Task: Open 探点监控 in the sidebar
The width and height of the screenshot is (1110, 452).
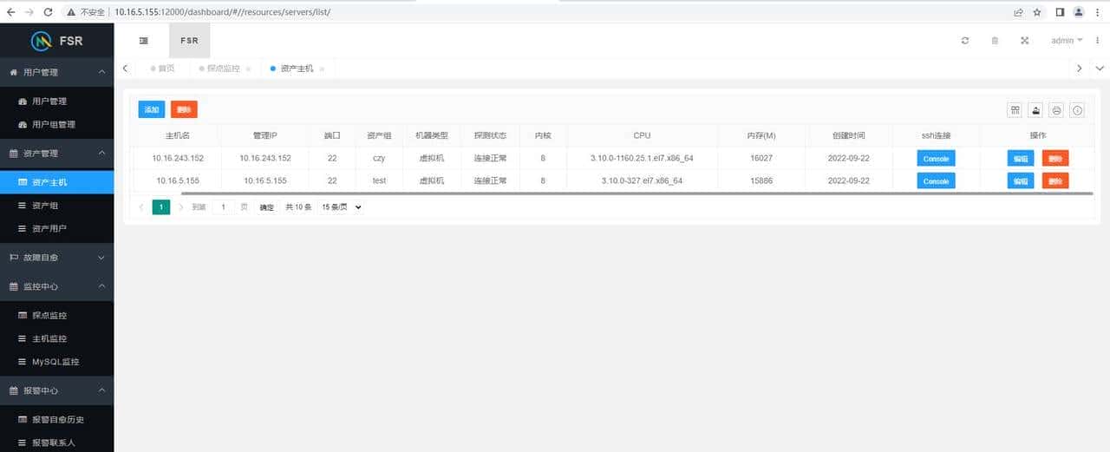Action: coord(56,316)
